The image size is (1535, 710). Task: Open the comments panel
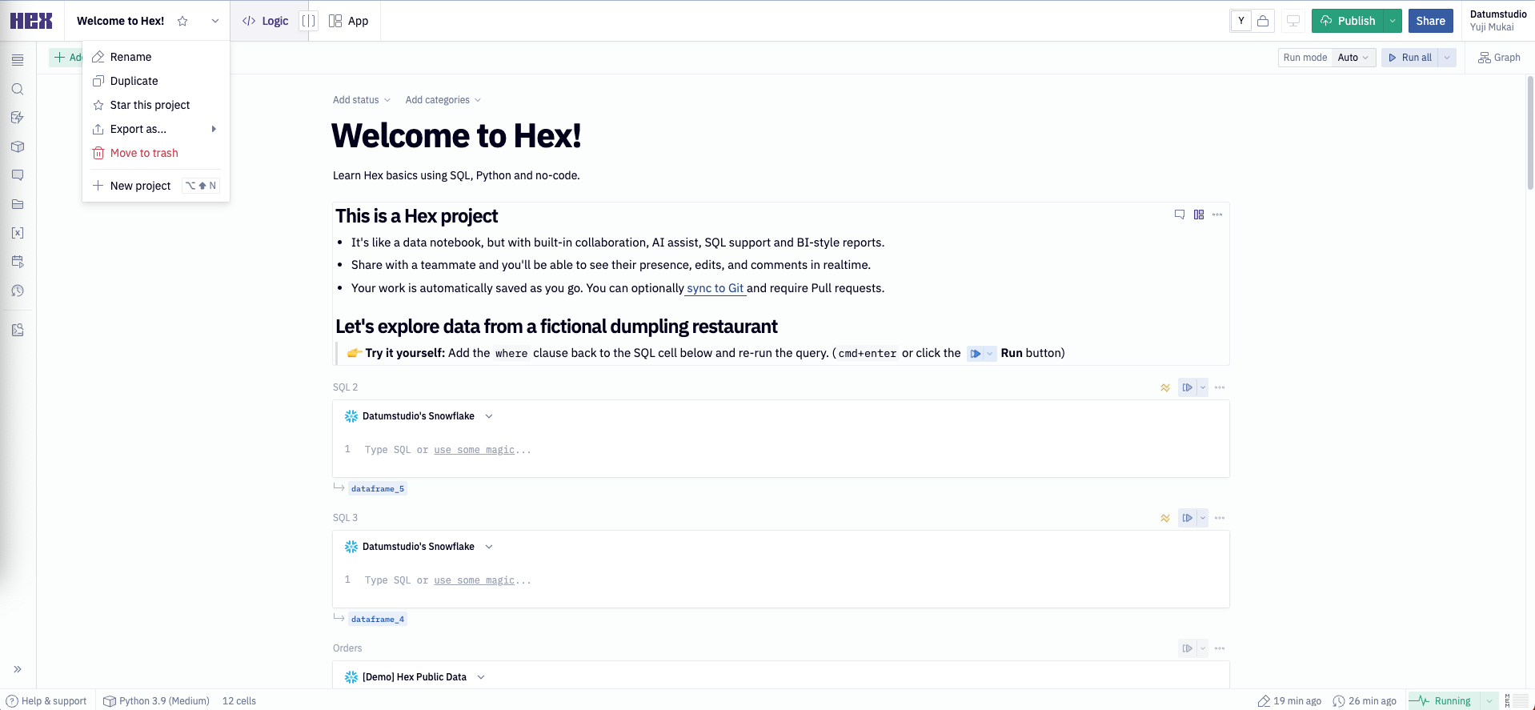pyautogui.click(x=17, y=175)
